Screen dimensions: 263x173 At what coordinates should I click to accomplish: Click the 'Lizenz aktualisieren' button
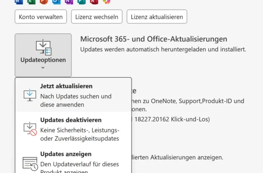click(157, 17)
